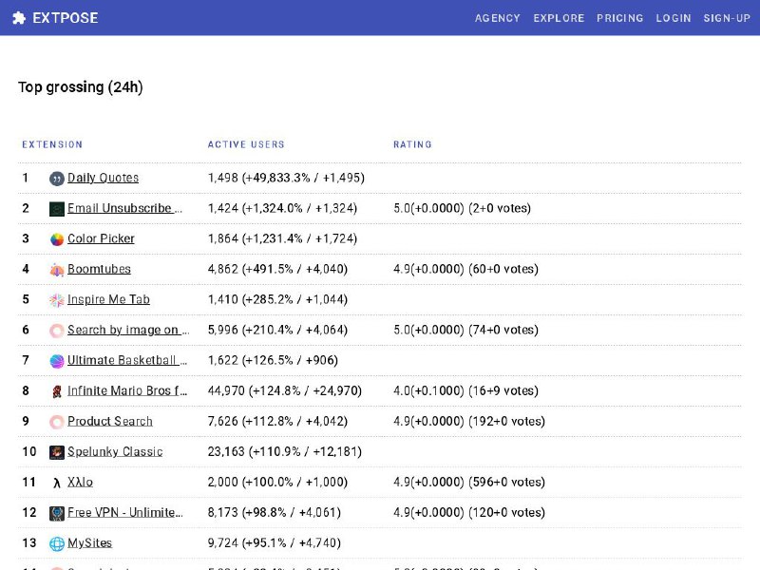Click the Active Users column header
The image size is (760, 570).
[x=246, y=144]
